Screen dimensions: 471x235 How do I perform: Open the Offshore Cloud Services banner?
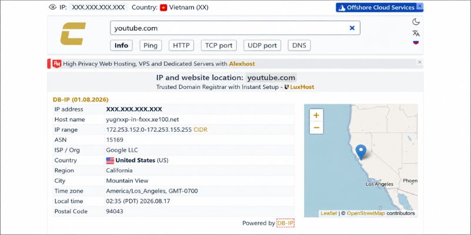point(376,8)
